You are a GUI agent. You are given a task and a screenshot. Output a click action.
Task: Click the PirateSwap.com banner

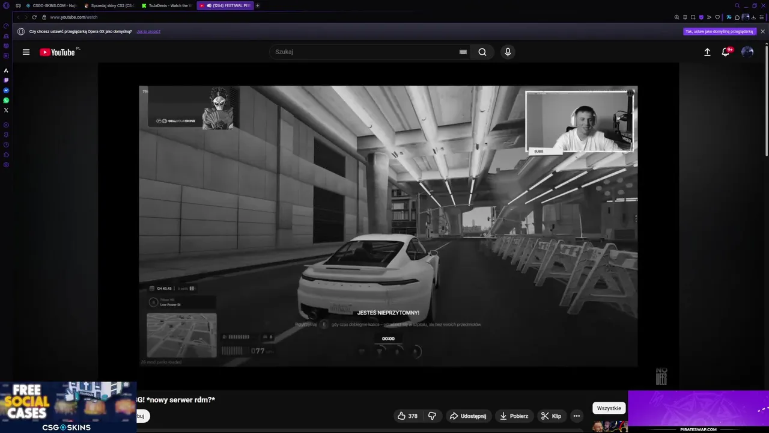pos(698,412)
